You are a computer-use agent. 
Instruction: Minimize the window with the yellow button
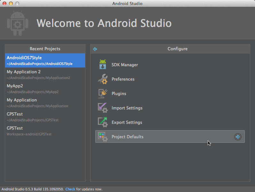point(11,4)
